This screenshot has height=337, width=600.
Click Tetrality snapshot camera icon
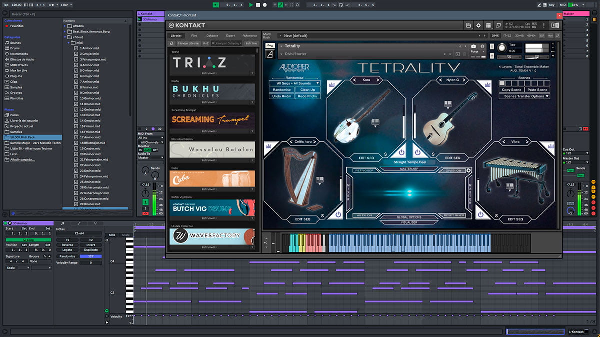pos(473,46)
